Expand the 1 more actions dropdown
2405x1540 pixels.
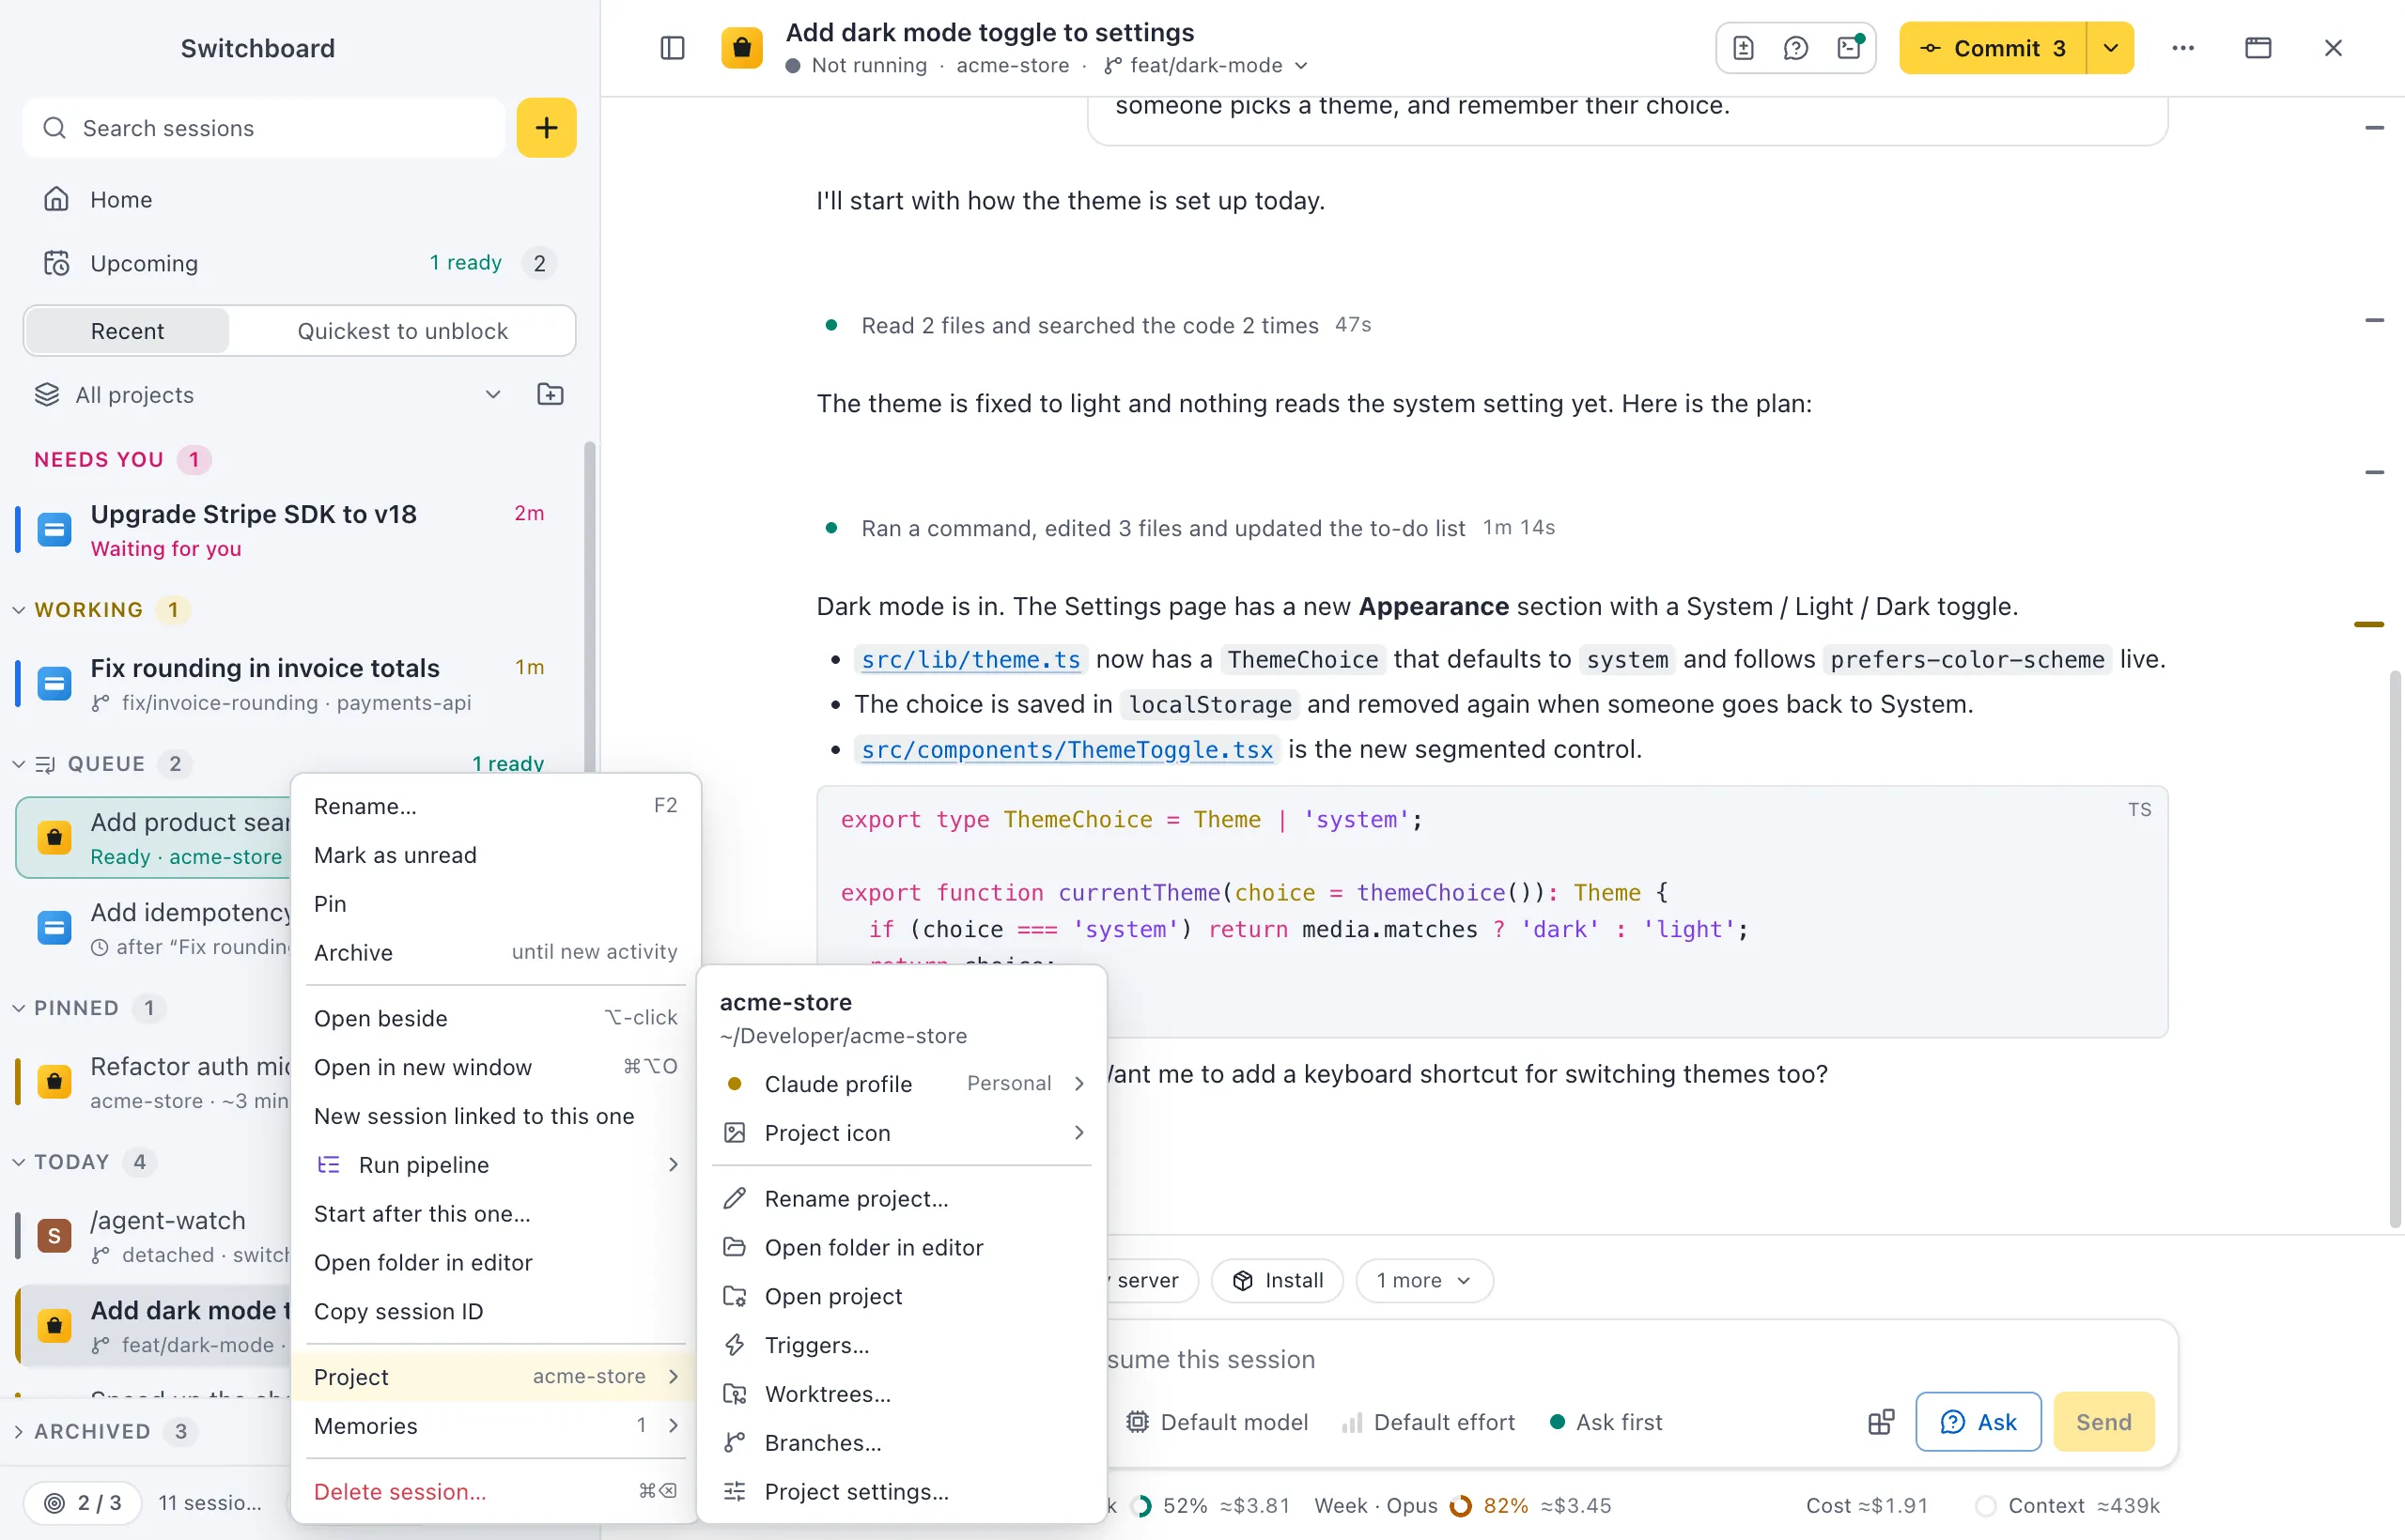pos(1423,1280)
